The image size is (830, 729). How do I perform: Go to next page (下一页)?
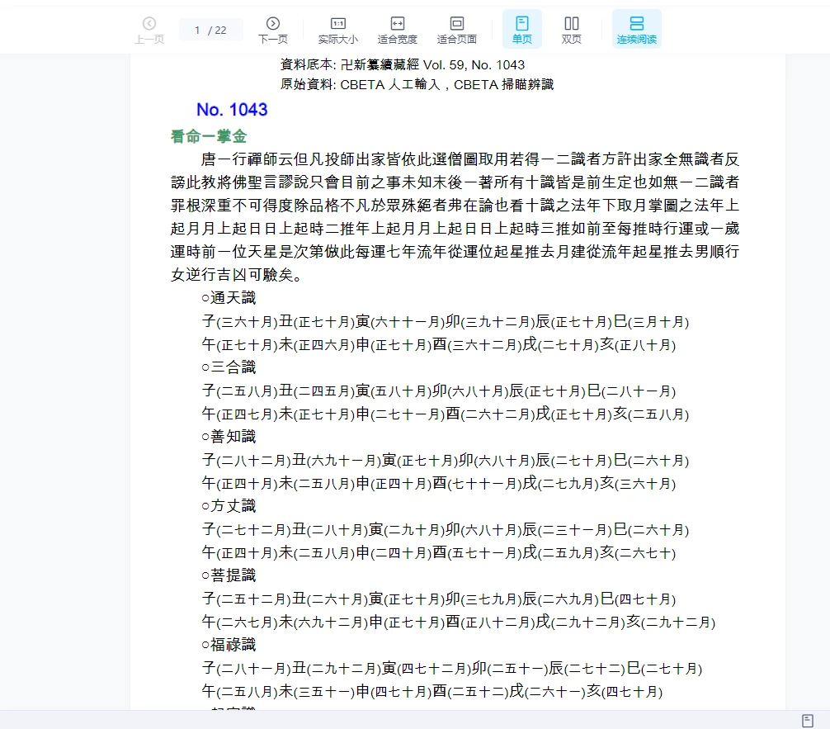(x=272, y=30)
